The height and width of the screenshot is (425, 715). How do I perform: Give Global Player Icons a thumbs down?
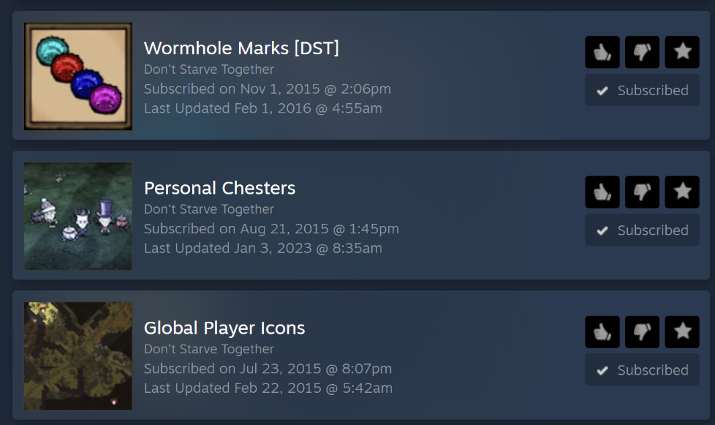click(x=642, y=332)
